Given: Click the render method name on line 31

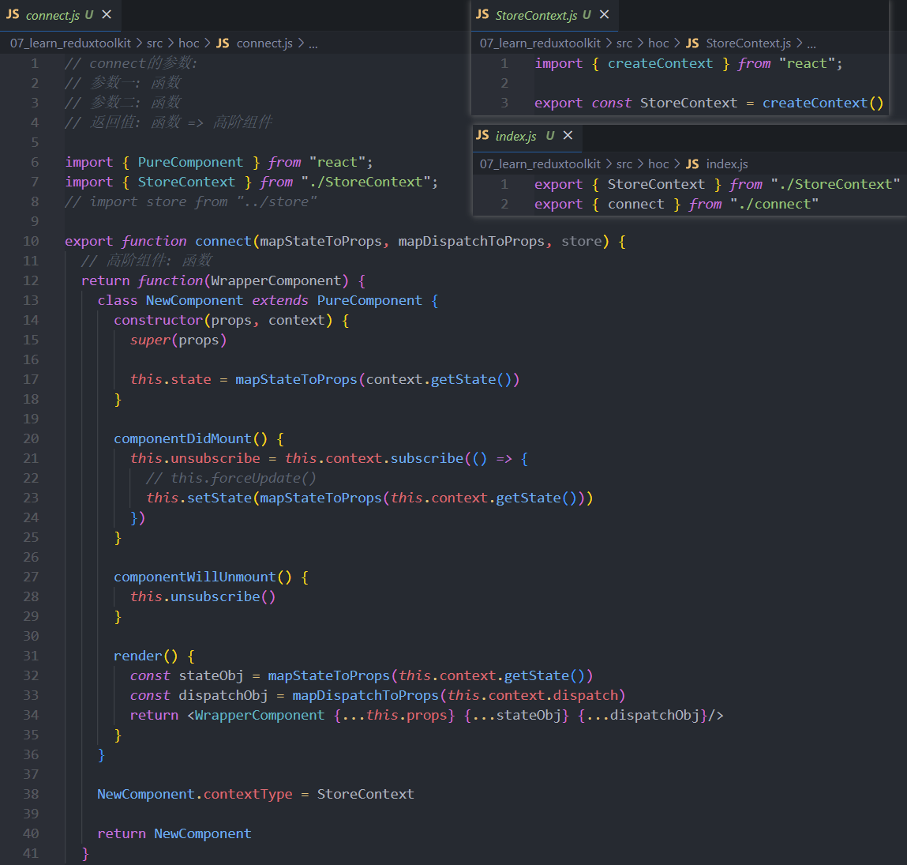Looking at the screenshot, I should 137,656.
